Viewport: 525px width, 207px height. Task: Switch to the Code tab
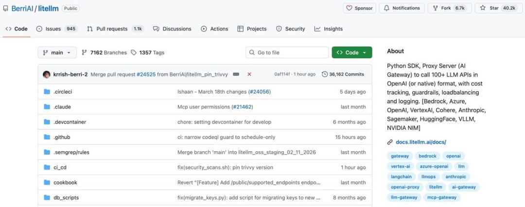(17, 29)
